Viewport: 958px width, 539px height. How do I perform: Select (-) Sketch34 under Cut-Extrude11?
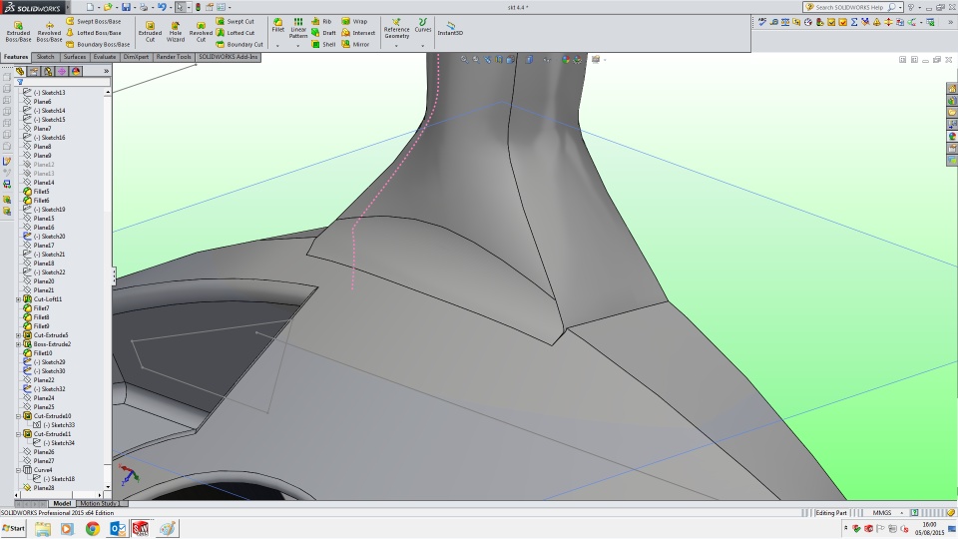[54, 443]
